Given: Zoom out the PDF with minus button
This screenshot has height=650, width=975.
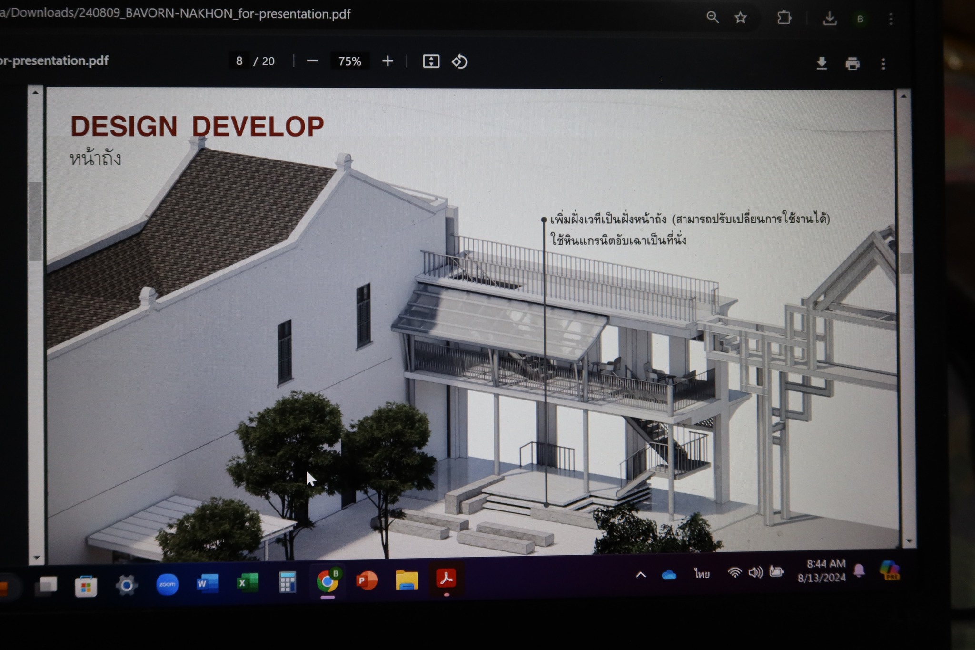Looking at the screenshot, I should pyautogui.click(x=312, y=61).
